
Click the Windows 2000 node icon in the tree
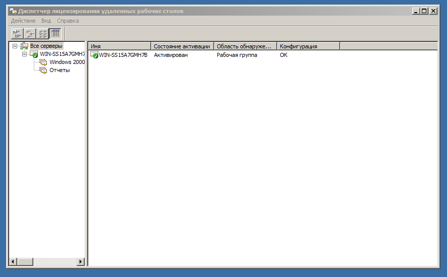coord(43,62)
